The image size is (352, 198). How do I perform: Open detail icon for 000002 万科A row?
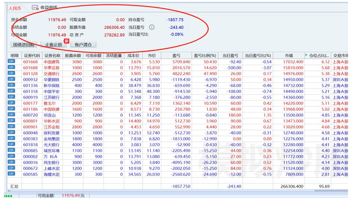(11, 156)
